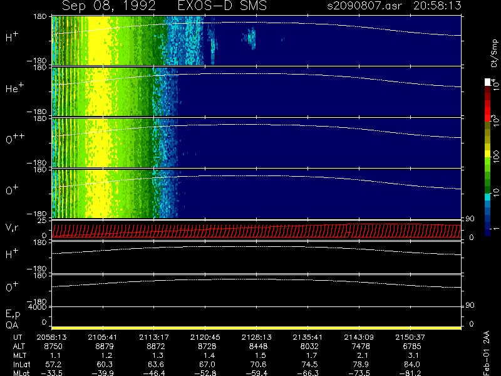This screenshot has height=376, width=501.
Task: Click the altitude value '8448'
Action: pyautogui.click(x=258, y=347)
